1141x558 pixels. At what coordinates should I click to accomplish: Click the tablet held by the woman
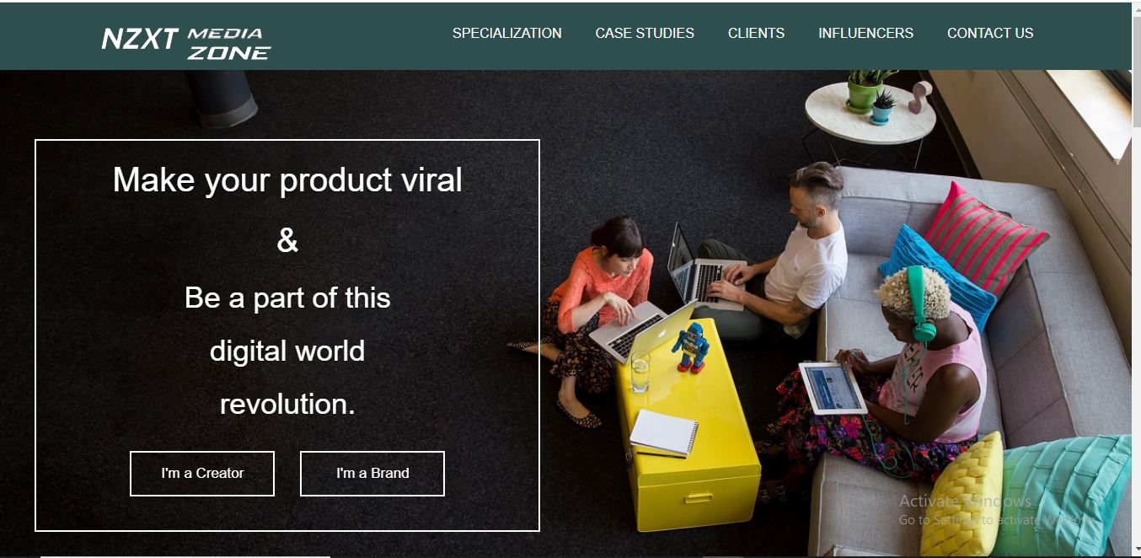tap(832, 387)
